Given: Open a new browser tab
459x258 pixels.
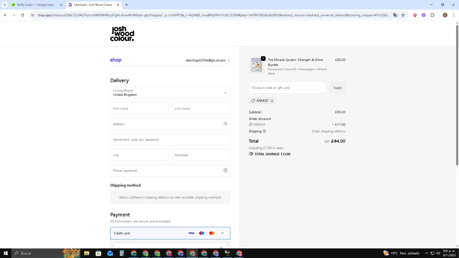Looking at the screenshot, I should [x=127, y=5].
